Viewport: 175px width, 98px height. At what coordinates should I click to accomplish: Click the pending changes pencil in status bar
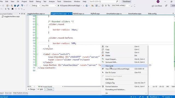[x=140, y=97]
